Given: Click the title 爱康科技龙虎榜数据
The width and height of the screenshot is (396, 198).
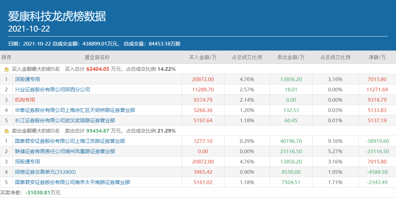Looking at the screenshot, I should click(57, 15).
